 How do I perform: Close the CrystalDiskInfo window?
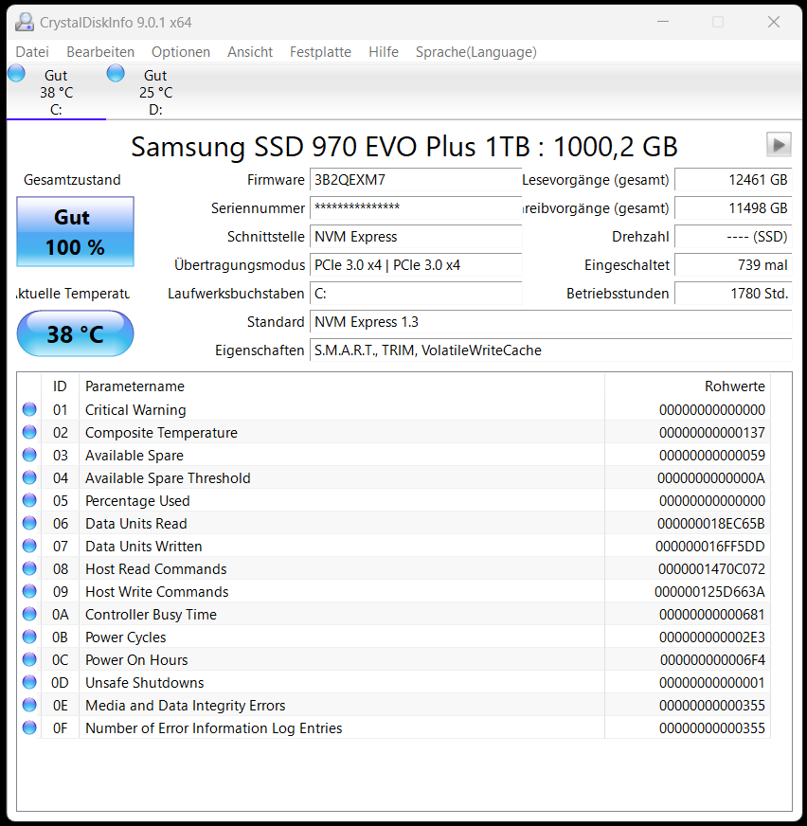coord(773,22)
